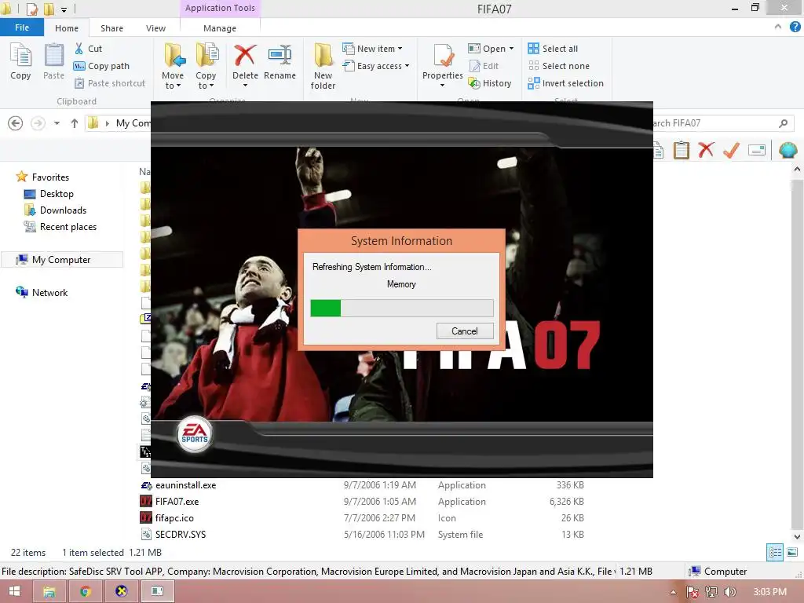The image size is (804, 603).
Task: Open Chrome from the taskbar
Action: 86,591
